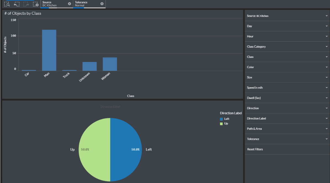The height and width of the screenshot is (183, 330).
Task: Click the Class axis title
Action: 131,96
